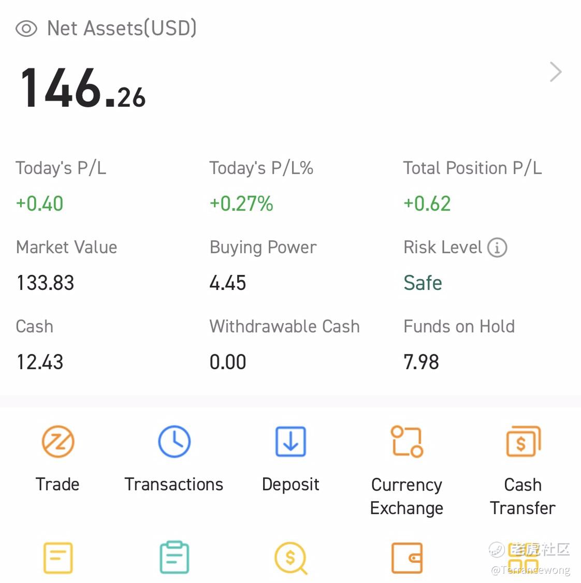Viewport: 581px width, 583px height.
Task: Tap Currency Exchange text
Action: [x=406, y=496]
